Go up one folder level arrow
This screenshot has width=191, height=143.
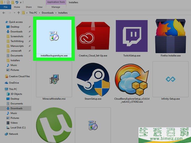tap(19, 13)
